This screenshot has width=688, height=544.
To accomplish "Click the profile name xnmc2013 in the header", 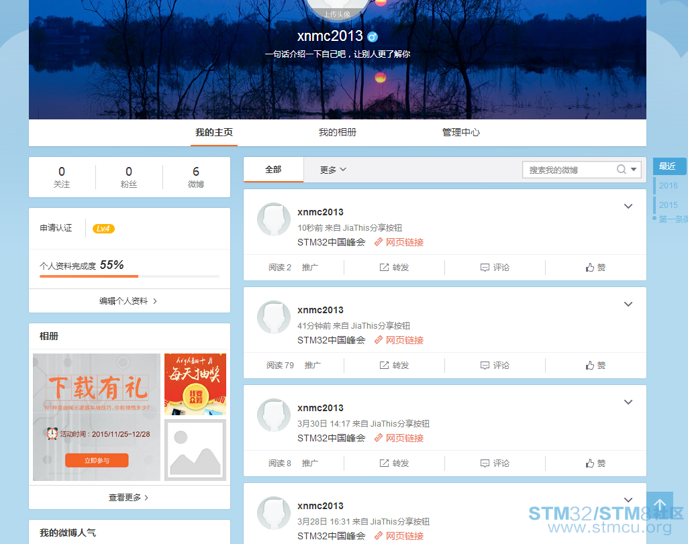I will click(330, 36).
